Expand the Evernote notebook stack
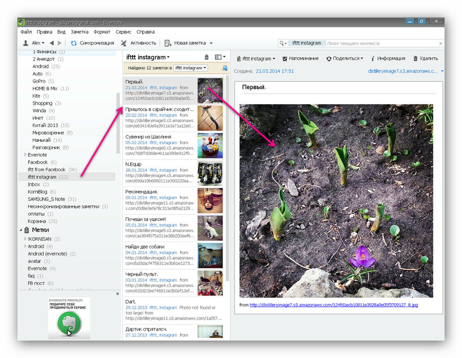Screen dimensions: 462x358 point(25,155)
